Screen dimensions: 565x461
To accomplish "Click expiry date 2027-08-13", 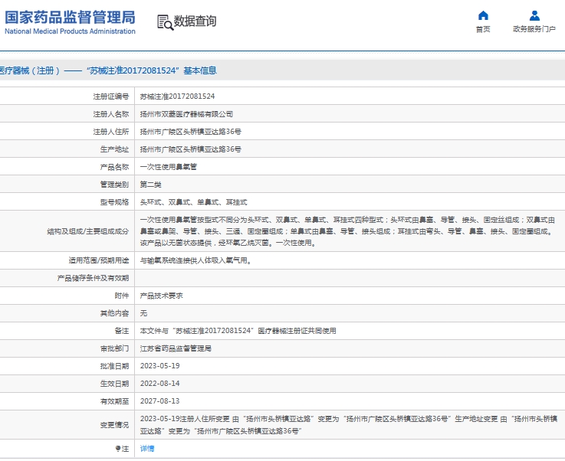I will [x=159, y=401].
